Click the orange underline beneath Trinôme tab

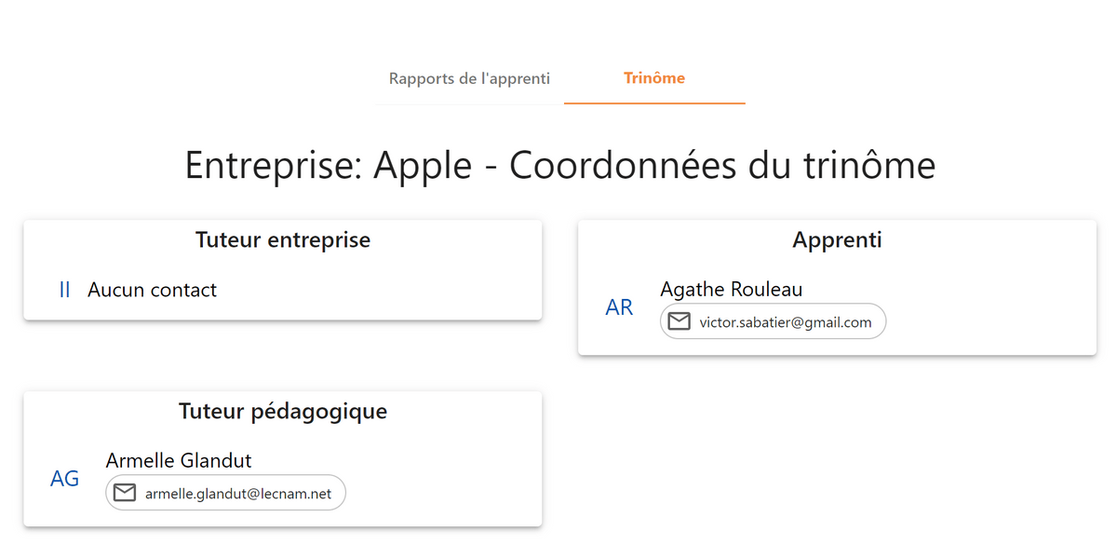tap(654, 103)
